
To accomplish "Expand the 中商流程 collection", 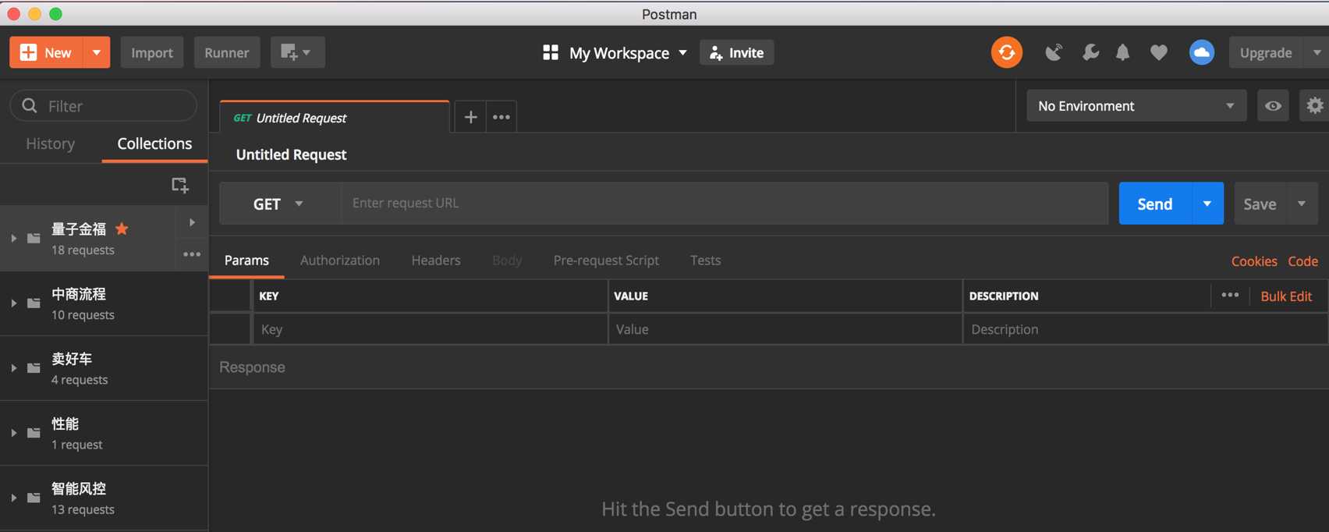I will click(x=13, y=303).
